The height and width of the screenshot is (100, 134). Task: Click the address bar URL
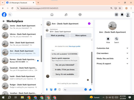(39, 8)
